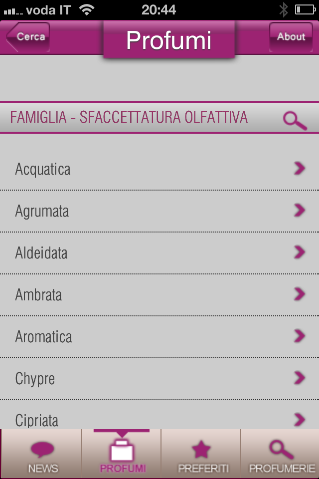319x479 pixels.
Task: Tap the battery indicator icon
Action: pos(305,9)
